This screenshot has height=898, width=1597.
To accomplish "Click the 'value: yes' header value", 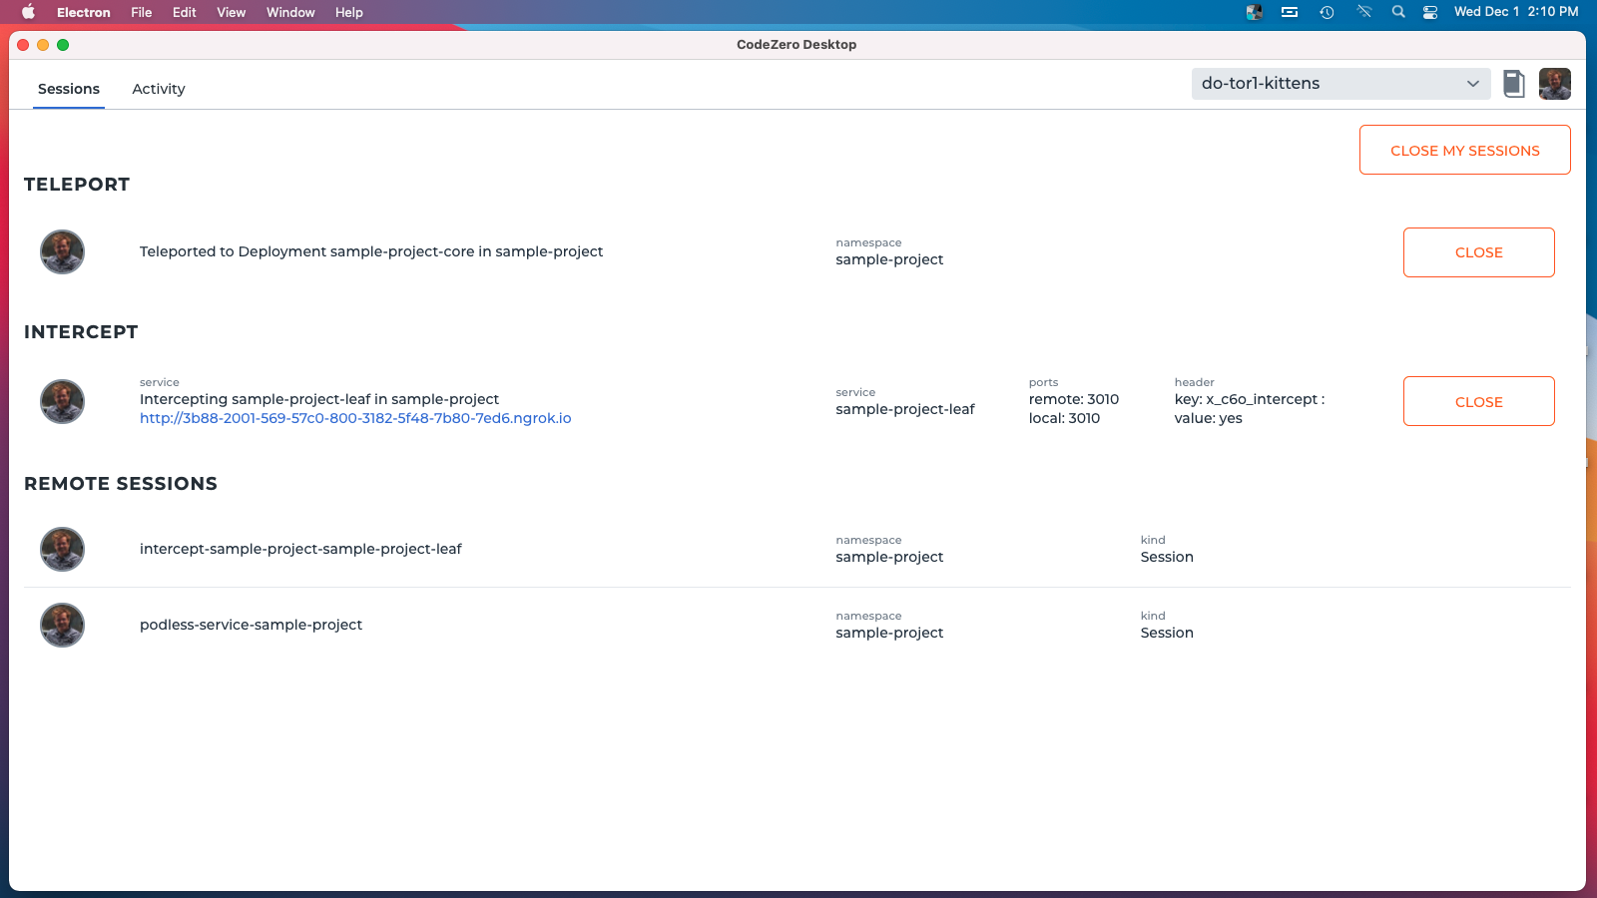I will tap(1209, 418).
